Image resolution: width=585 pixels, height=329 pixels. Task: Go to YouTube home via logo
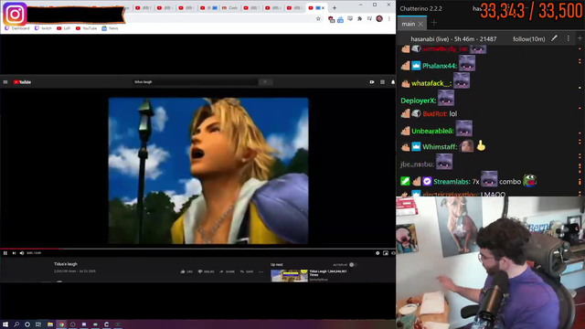point(22,82)
